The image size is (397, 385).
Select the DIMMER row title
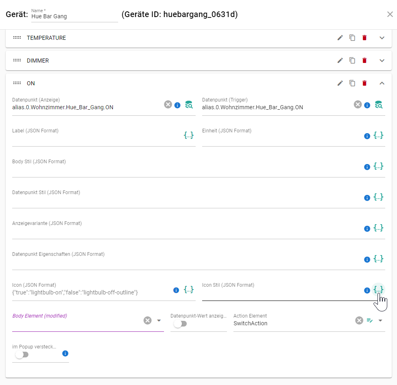(x=38, y=61)
